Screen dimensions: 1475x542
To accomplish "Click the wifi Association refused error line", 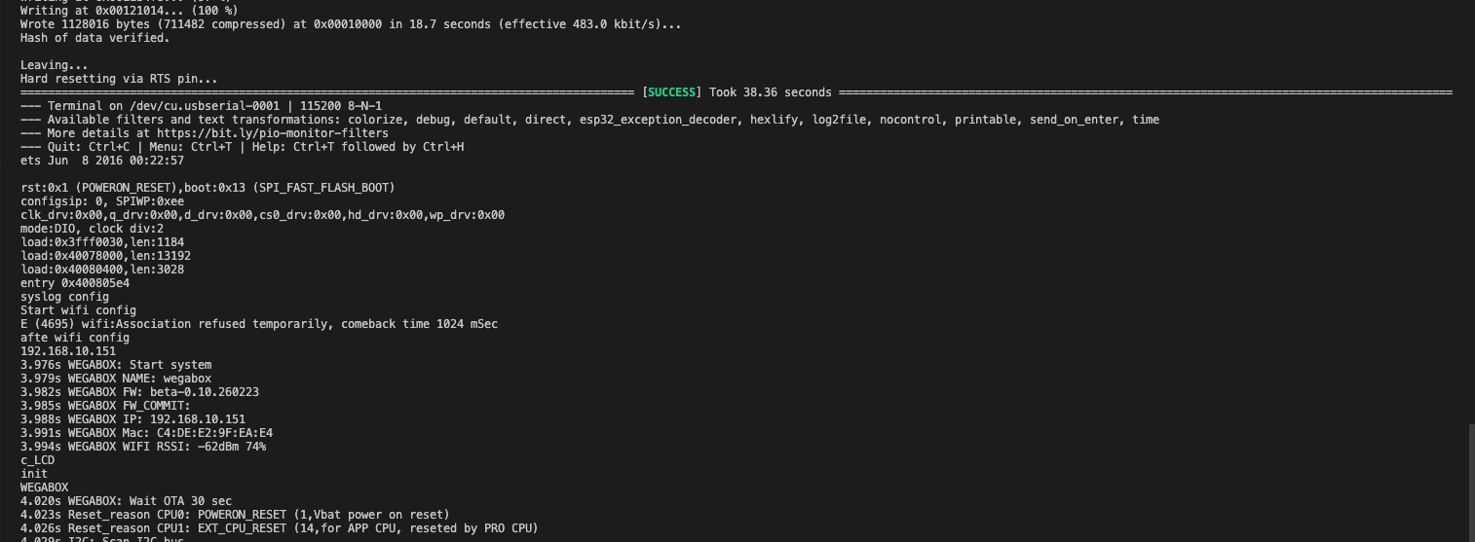I will click(x=258, y=324).
